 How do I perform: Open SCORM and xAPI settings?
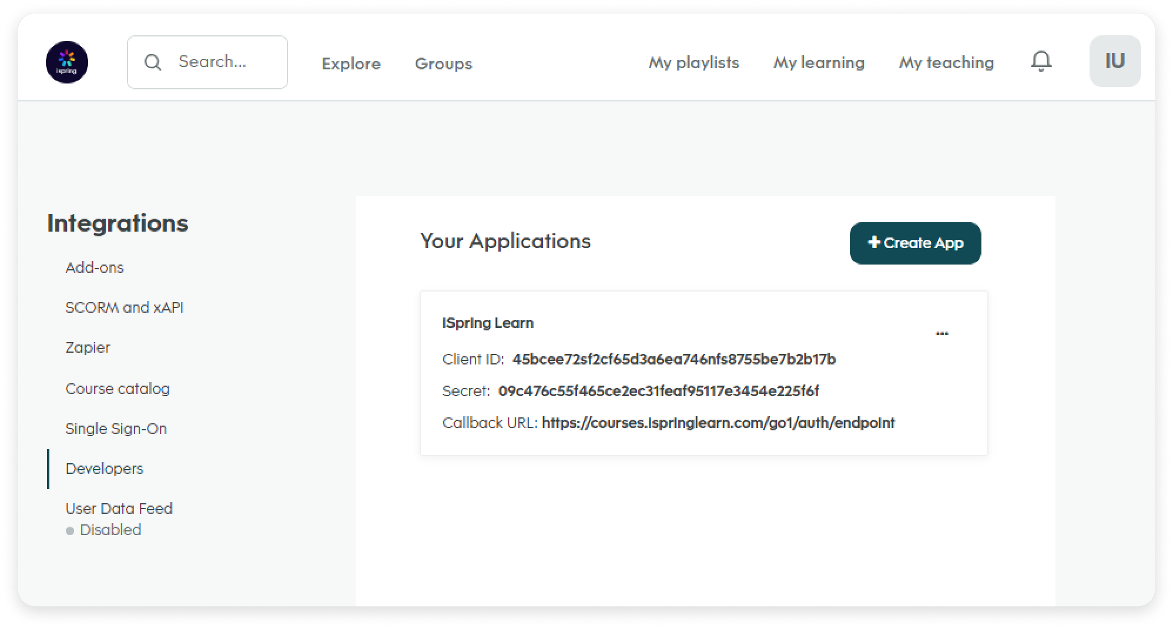pos(125,307)
